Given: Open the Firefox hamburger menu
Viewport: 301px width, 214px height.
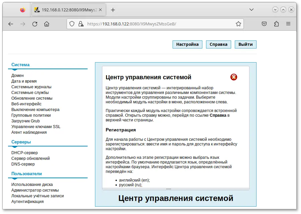Looking at the screenshot, I should 288,24.
